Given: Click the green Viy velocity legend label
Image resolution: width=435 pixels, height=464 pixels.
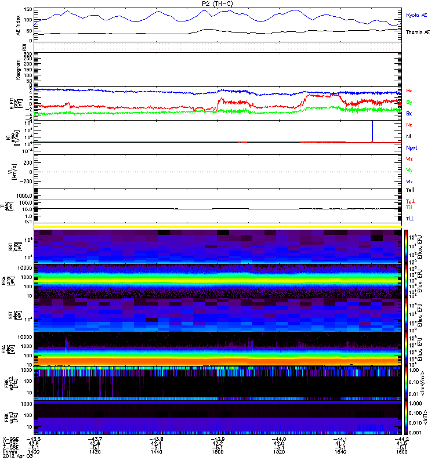Looking at the screenshot, I should 409,171.
